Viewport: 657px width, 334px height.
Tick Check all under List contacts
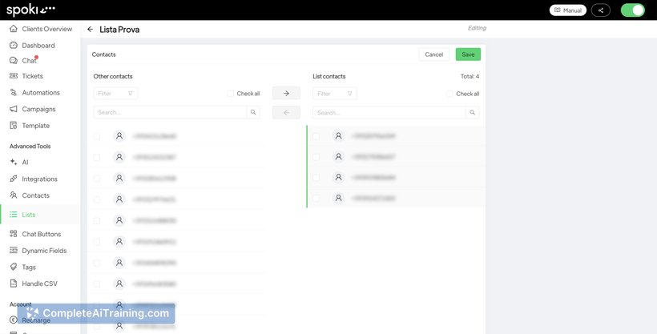pyautogui.click(x=449, y=94)
